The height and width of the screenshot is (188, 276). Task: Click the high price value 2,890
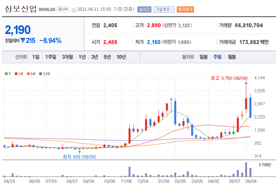154,25
